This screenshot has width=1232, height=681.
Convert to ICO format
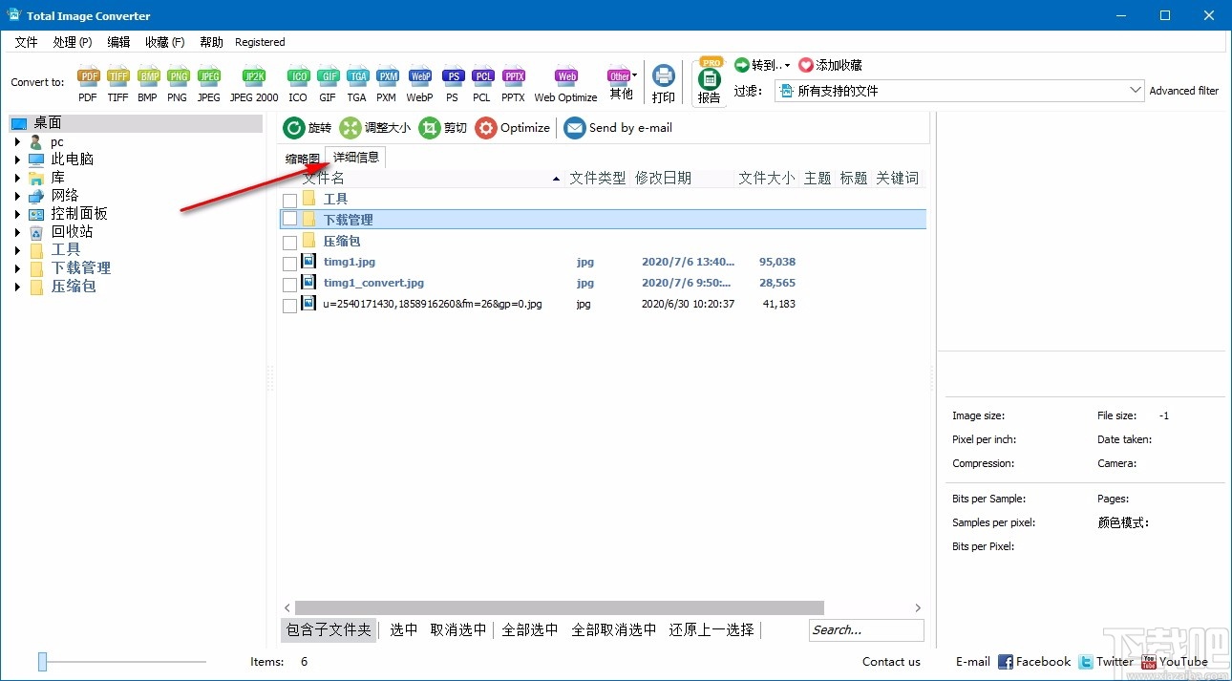click(298, 84)
